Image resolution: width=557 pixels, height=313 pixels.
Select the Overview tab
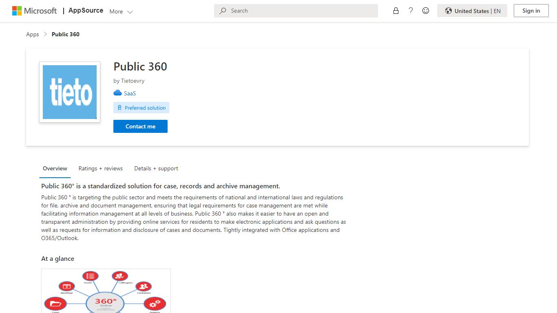click(55, 168)
